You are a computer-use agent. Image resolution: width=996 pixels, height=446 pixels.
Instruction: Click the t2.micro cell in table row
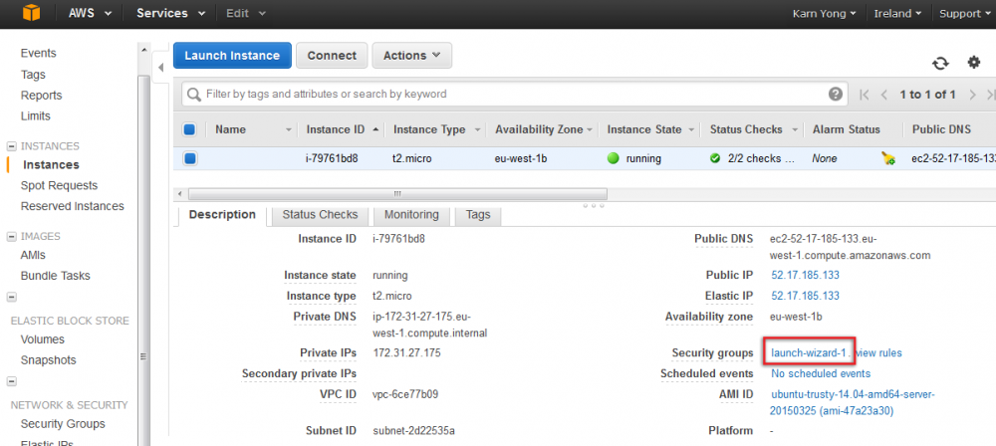(412, 159)
